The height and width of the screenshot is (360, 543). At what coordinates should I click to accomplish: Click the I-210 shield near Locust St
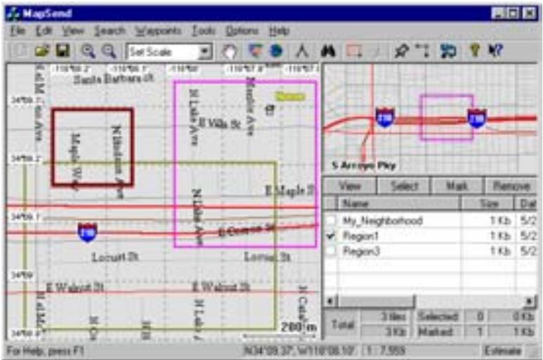[87, 233]
